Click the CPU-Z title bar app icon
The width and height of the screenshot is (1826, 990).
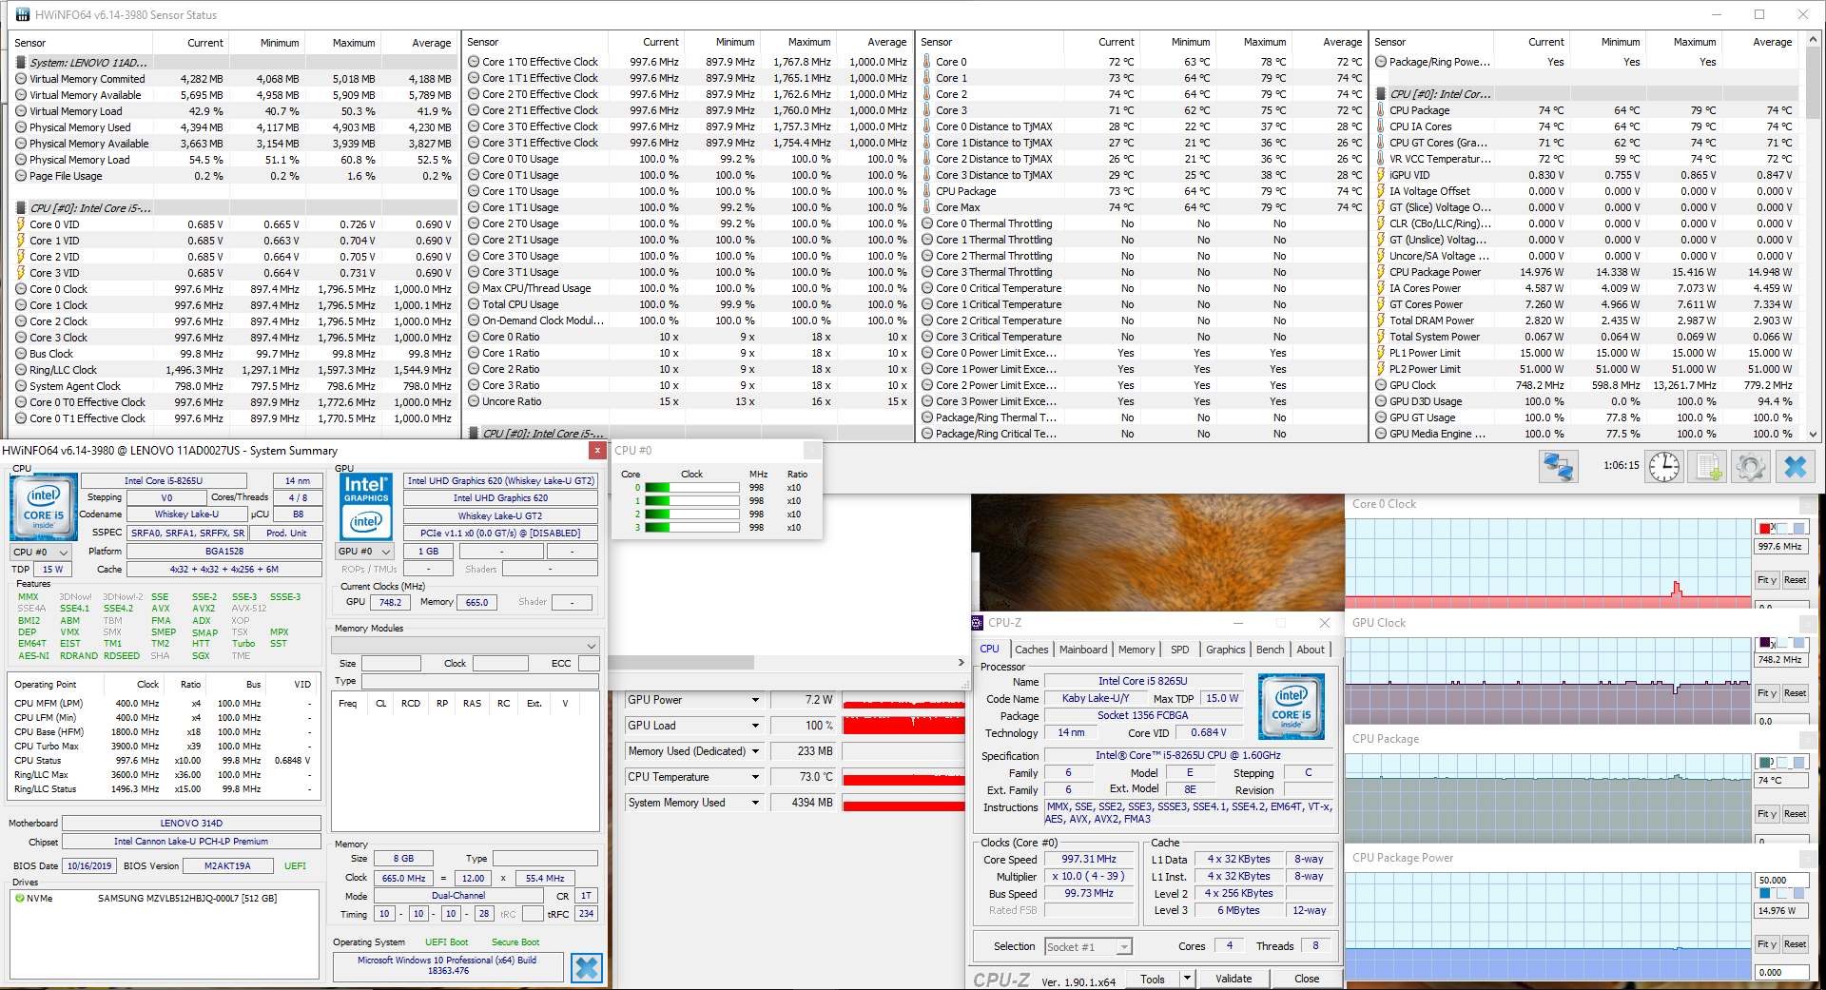click(x=977, y=623)
